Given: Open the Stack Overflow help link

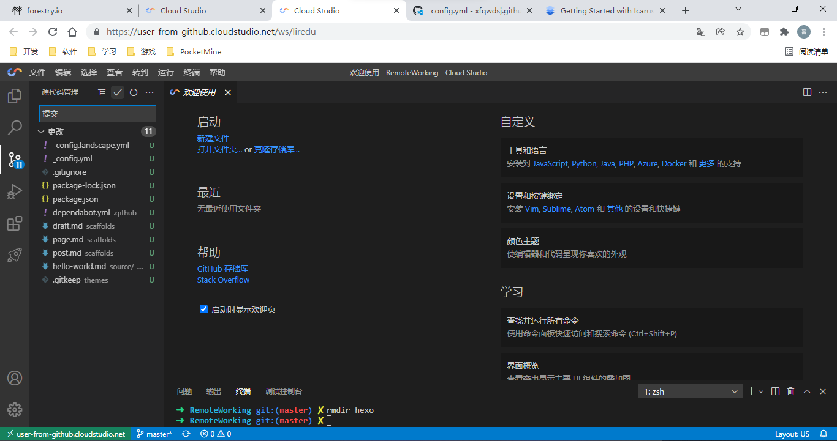Looking at the screenshot, I should coord(224,280).
